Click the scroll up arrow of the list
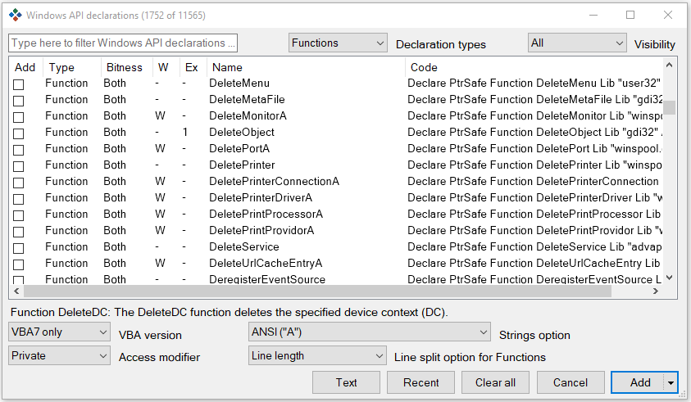Screen dimensions: 691x402 tap(670, 65)
